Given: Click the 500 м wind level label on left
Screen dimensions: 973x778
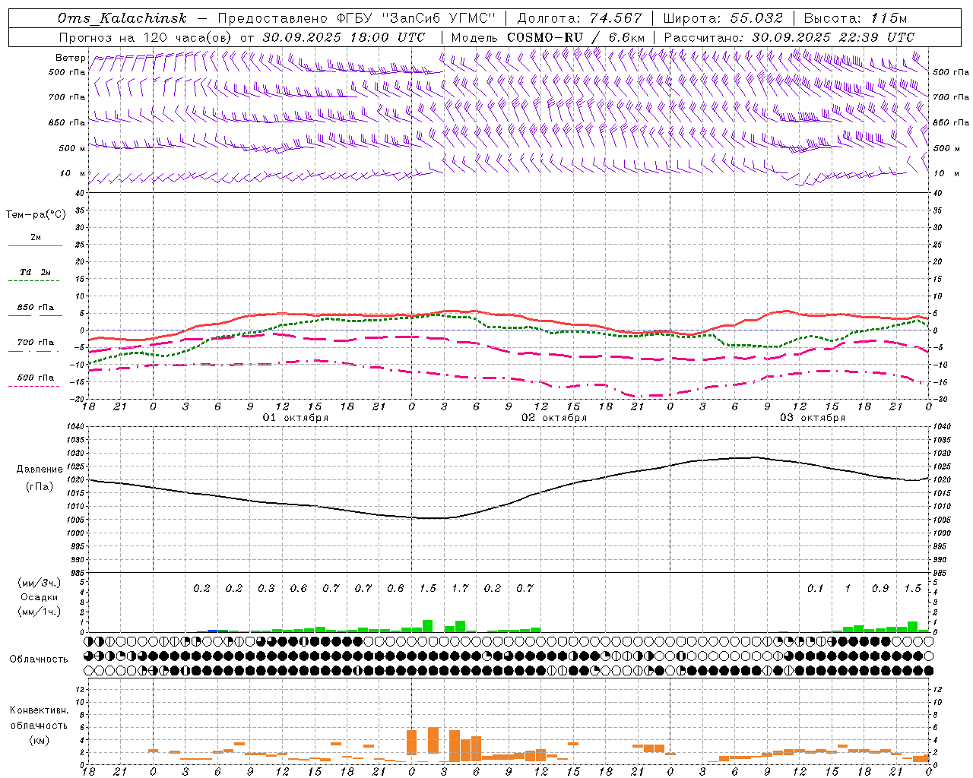Looking at the screenshot, I should (73, 148).
